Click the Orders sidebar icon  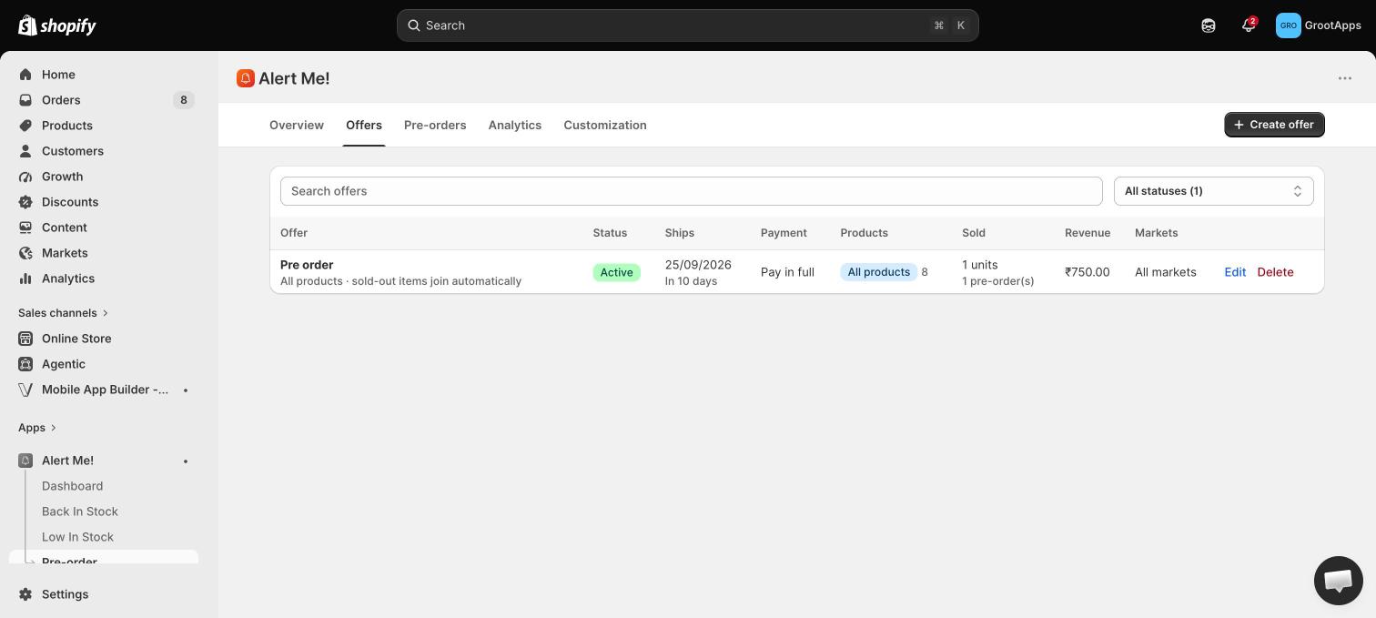tap(25, 100)
